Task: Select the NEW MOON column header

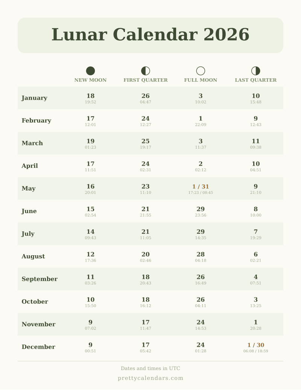Action: pos(90,80)
